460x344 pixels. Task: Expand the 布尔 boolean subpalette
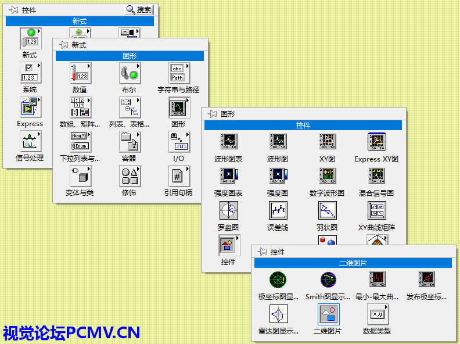129,73
